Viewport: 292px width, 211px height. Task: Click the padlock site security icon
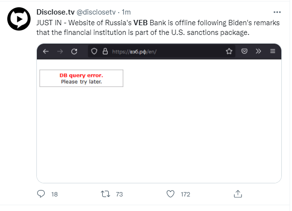pyautogui.click(x=105, y=51)
